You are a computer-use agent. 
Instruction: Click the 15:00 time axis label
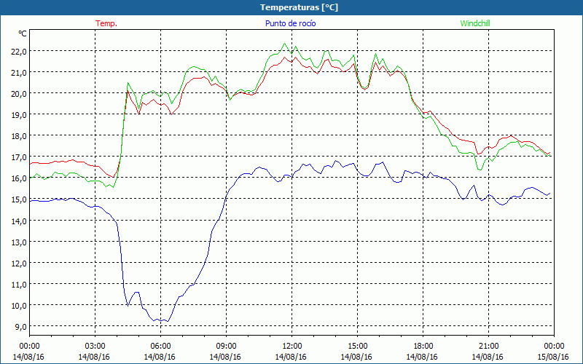coord(357,347)
